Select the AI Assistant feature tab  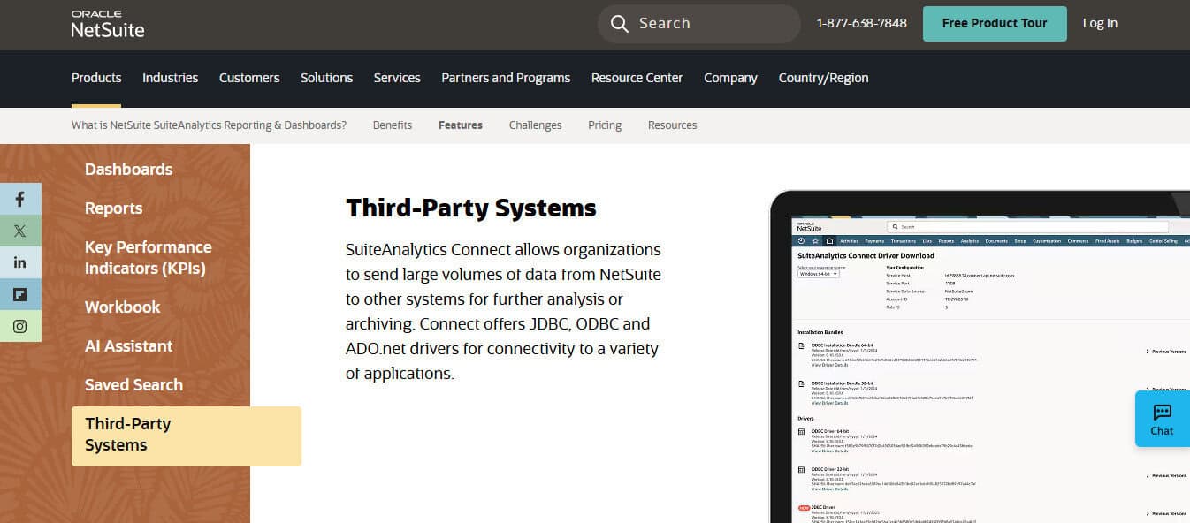[128, 345]
